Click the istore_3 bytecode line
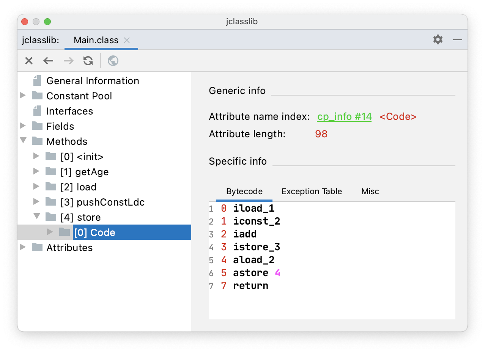This screenshot has width=485, height=352. coord(257,247)
